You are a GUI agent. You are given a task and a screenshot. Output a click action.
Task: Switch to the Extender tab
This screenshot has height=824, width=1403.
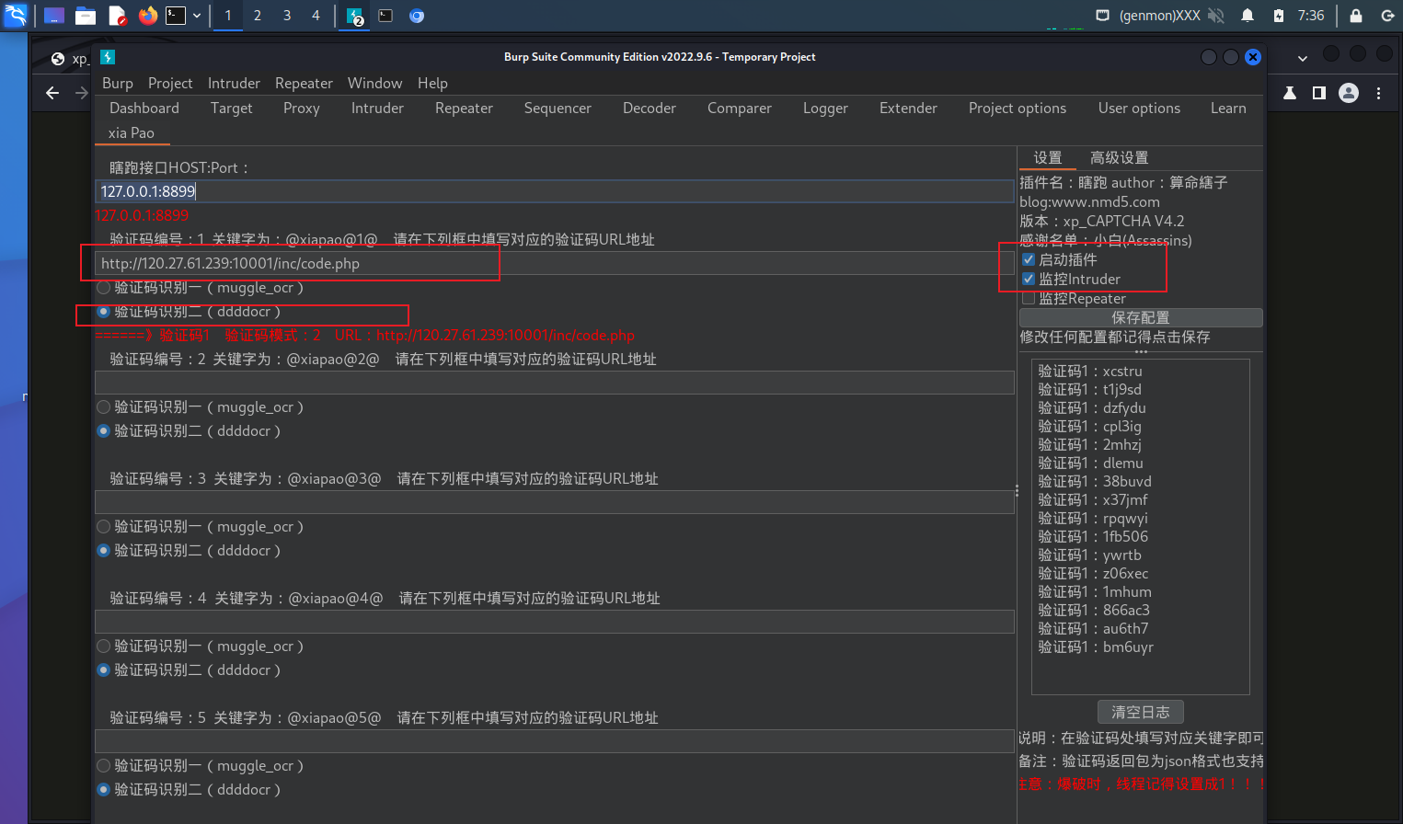[x=908, y=108]
